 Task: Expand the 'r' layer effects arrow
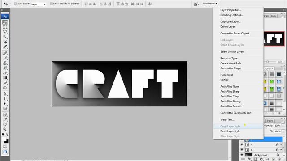click(281, 144)
